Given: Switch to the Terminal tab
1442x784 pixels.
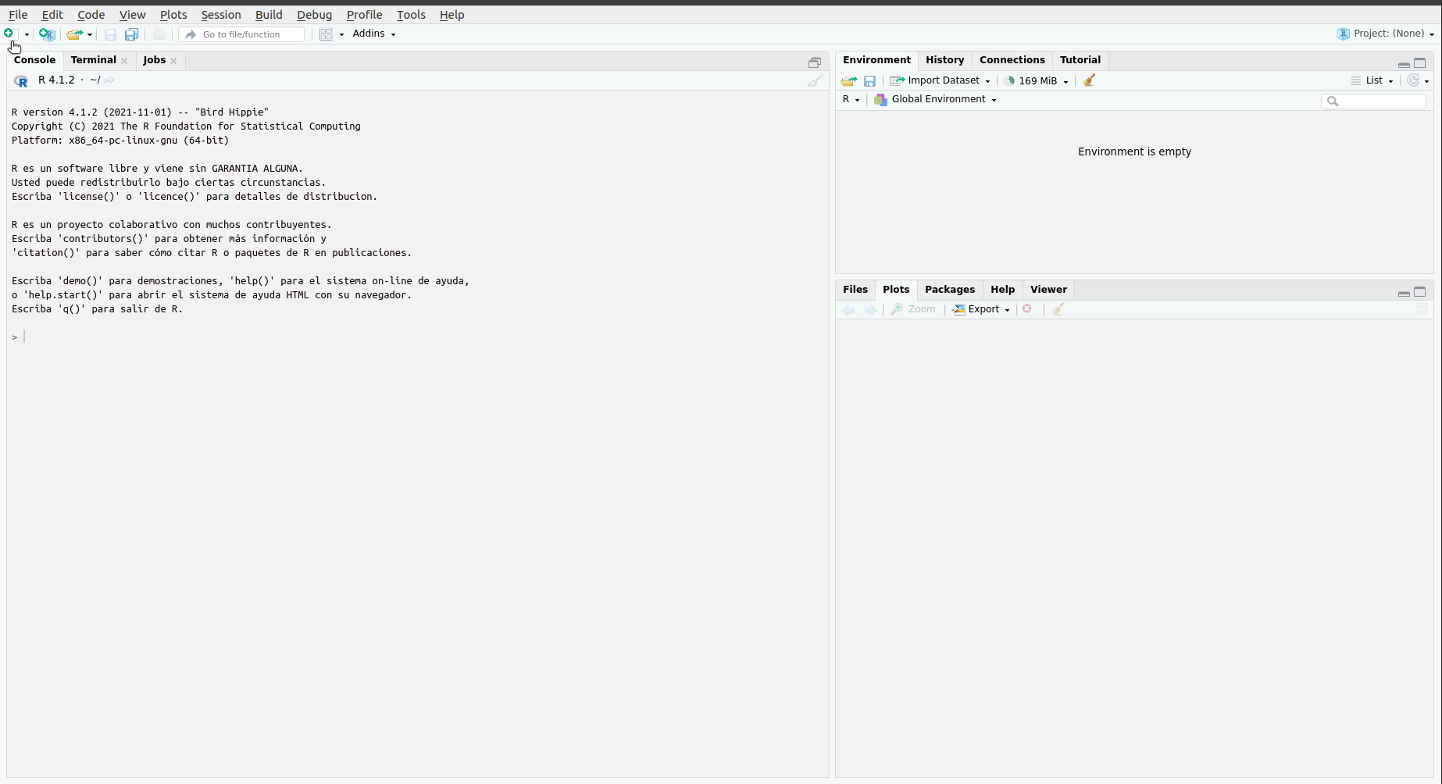Looking at the screenshot, I should coord(93,60).
